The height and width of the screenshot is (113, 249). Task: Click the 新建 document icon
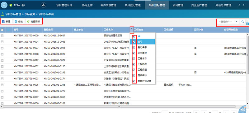click(x=3, y=21)
